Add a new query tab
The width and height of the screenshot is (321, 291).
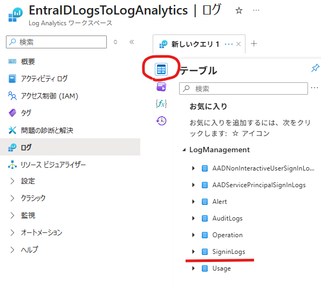tap(254, 44)
